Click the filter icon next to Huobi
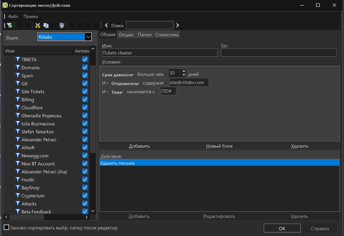Image resolution: width=344 pixels, height=236 pixels. [18, 180]
